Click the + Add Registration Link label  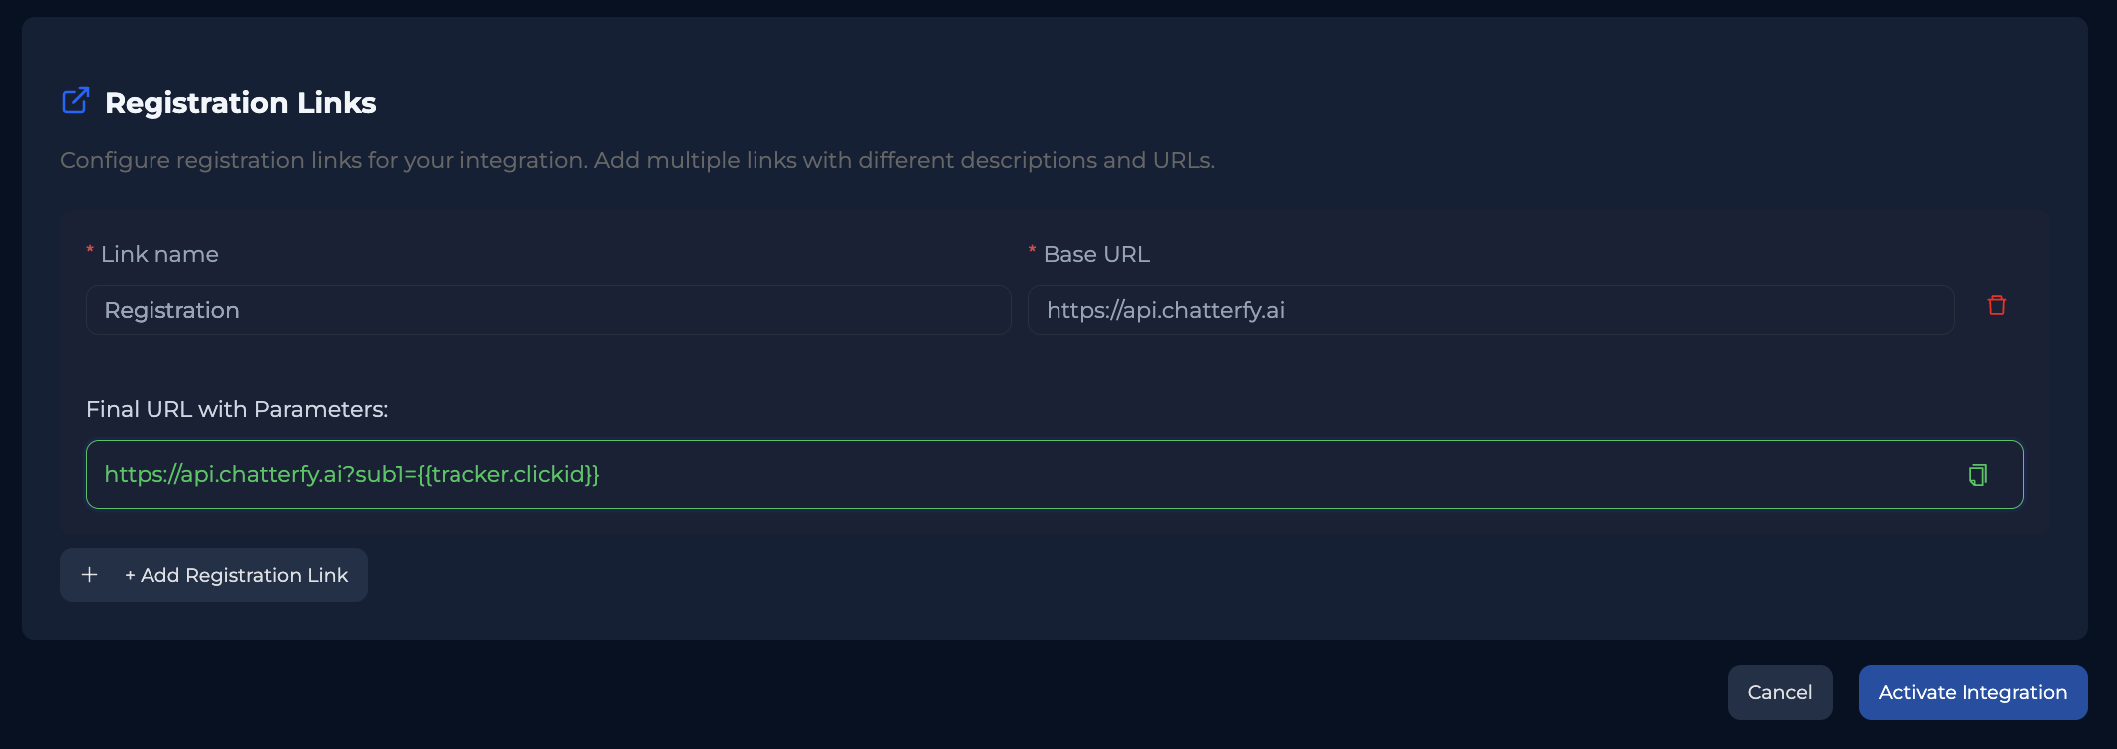pos(236,575)
